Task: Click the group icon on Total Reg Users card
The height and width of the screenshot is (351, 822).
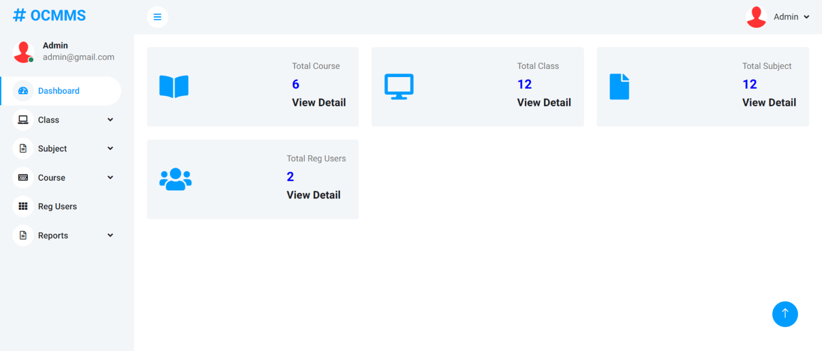Action: pyautogui.click(x=176, y=179)
